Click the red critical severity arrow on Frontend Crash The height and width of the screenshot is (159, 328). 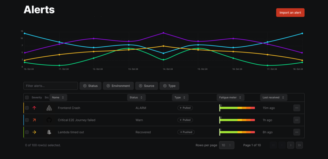(34, 108)
